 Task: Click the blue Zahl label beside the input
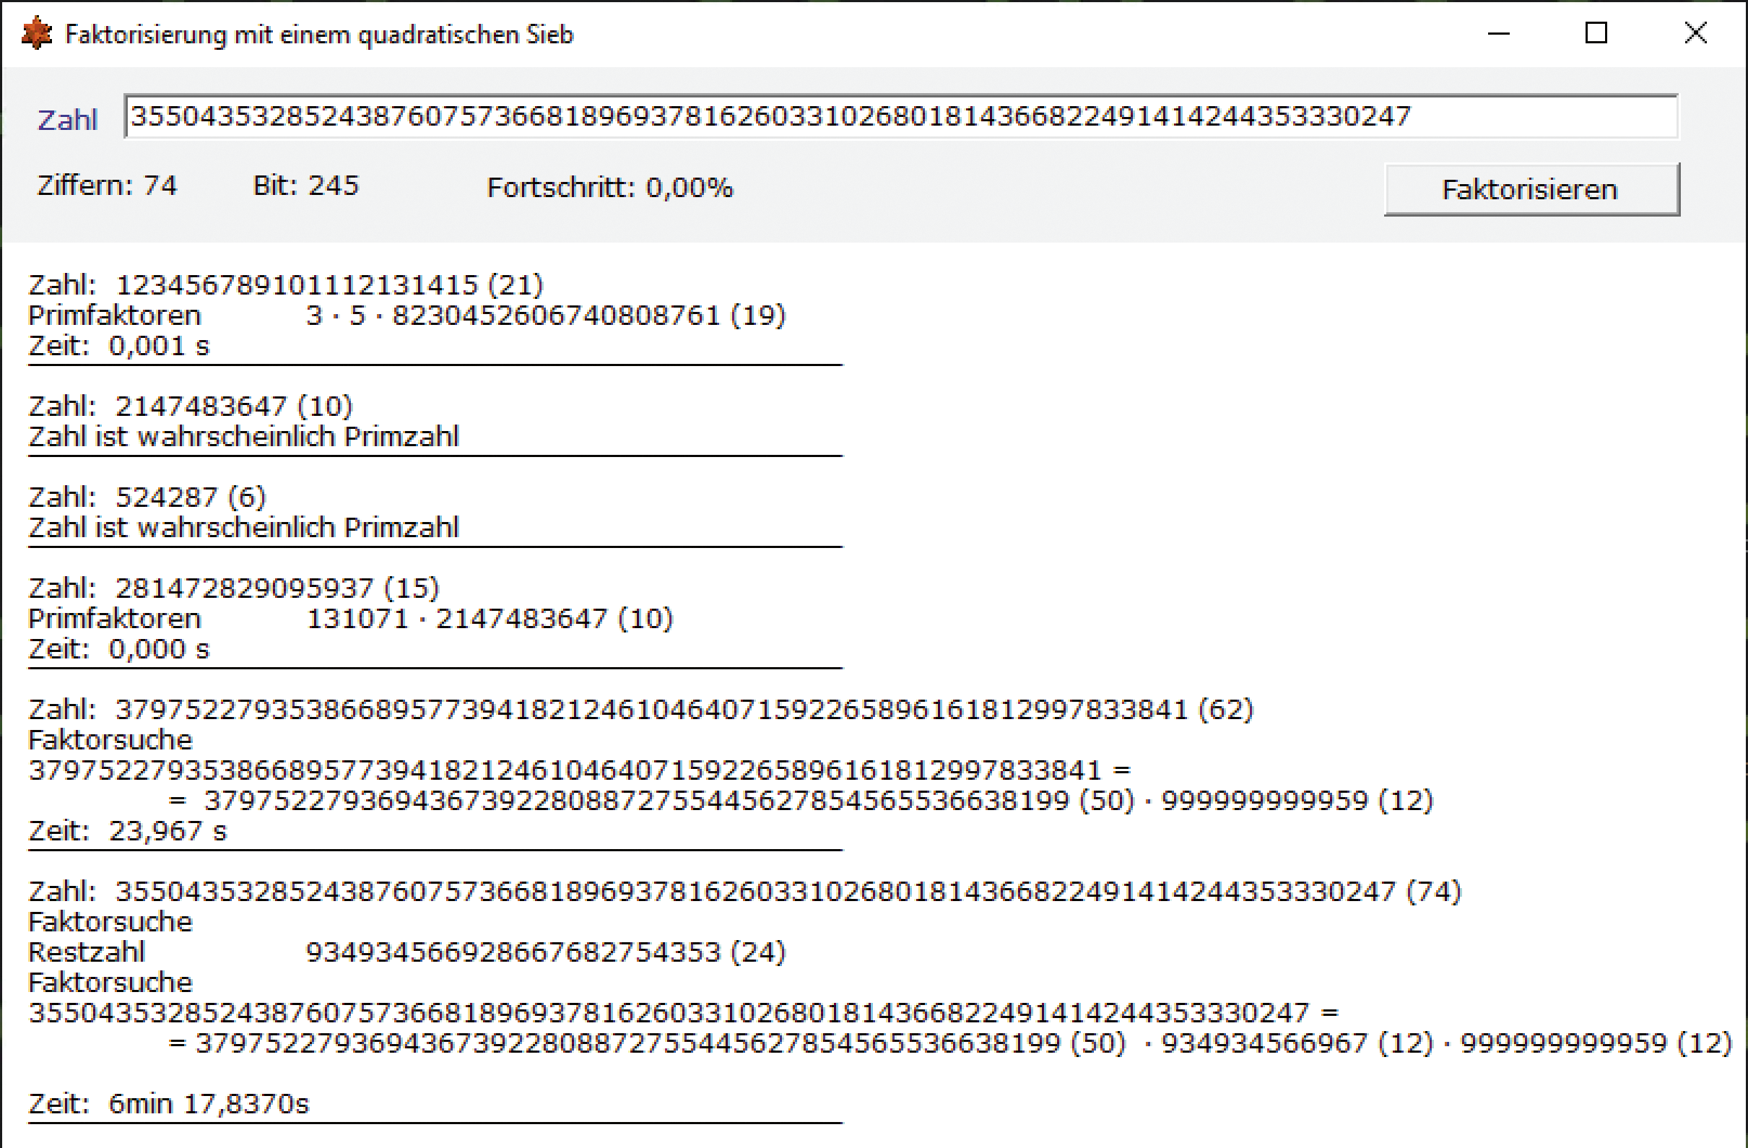pyautogui.click(x=68, y=119)
